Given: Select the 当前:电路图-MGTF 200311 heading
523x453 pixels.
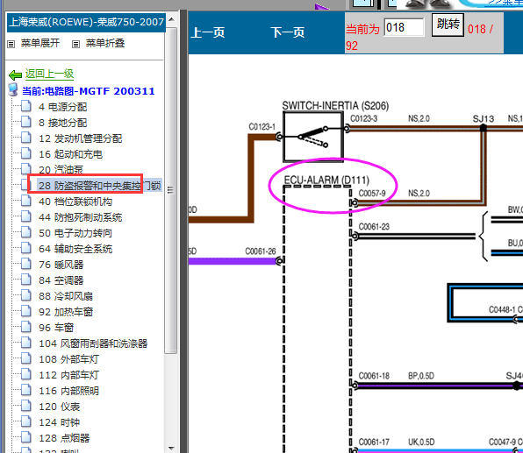Looking at the screenshot, I should point(89,91).
